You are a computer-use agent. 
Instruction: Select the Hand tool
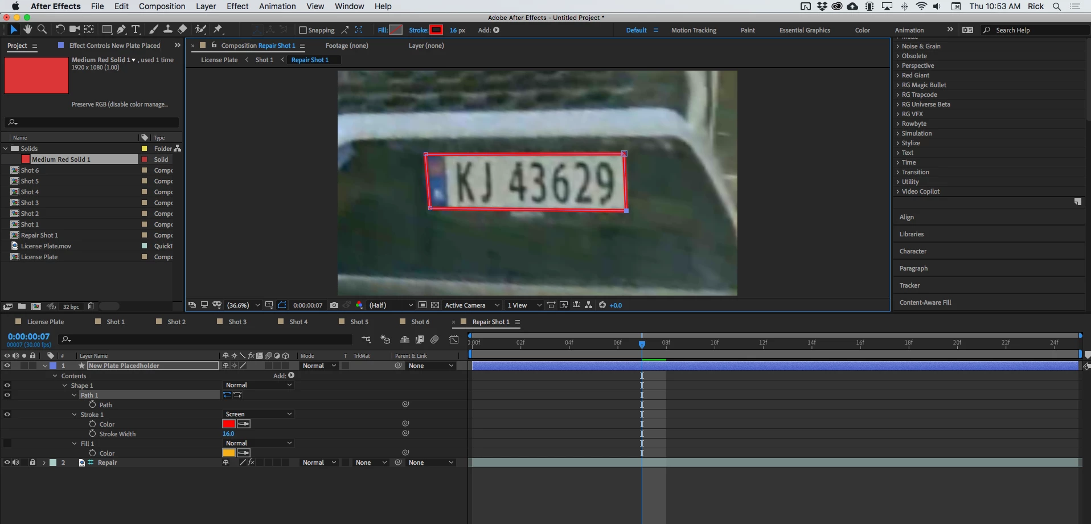coord(28,30)
